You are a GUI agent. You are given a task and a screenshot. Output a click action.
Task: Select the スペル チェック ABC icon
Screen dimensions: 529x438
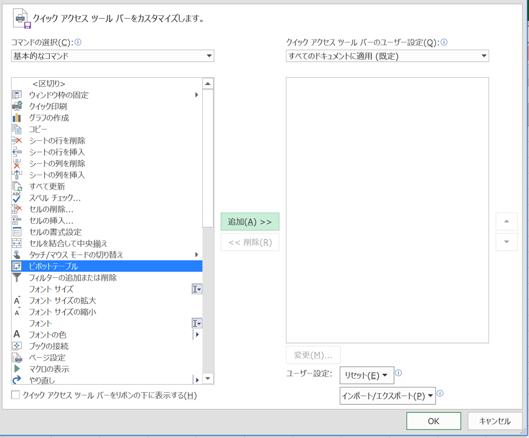pyautogui.click(x=17, y=197)
